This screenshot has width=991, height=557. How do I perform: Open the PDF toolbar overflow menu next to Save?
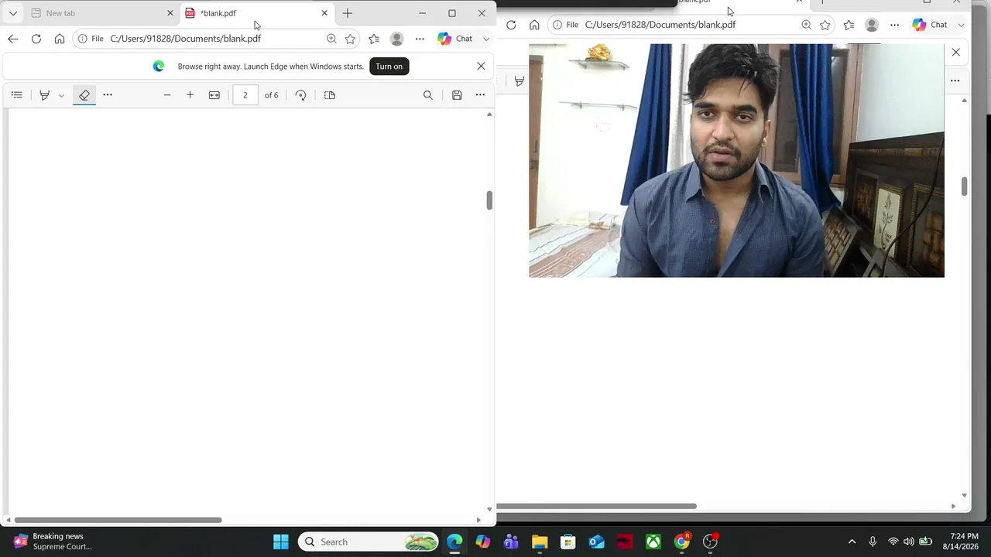[480, 95]
